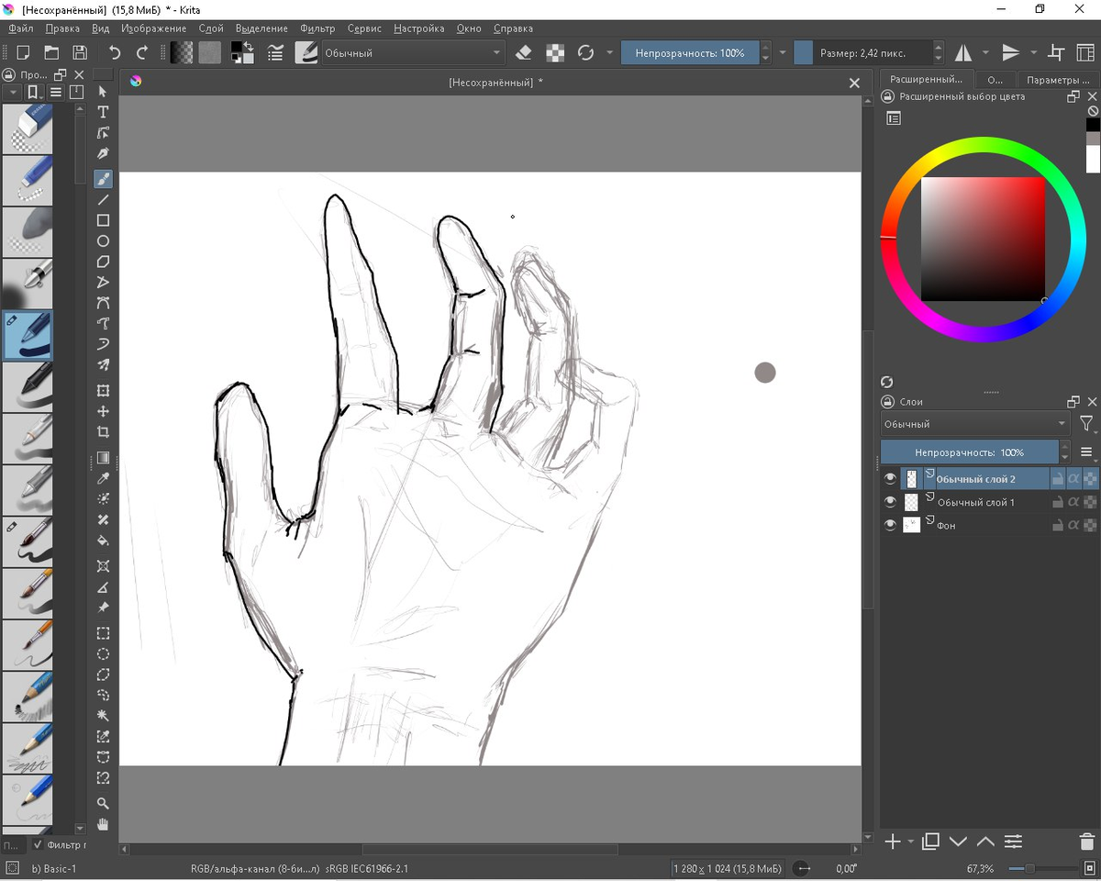
Task: Lock the Обычный слой 1 layer
Action: click(x=1058, y=502)
